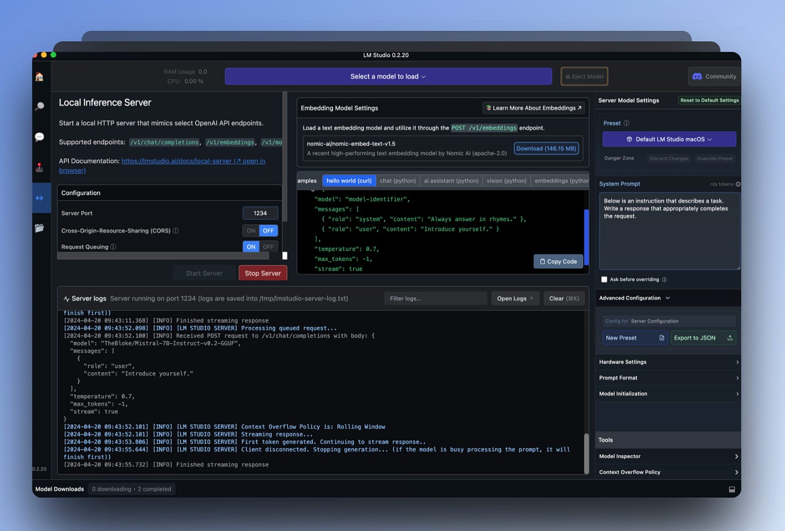This screenshot has width=785, height=531.
Task: Click the Server Port input field
Action: click(260, 213)
